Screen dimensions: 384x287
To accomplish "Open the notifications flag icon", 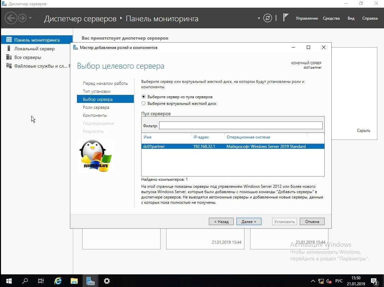I will 285,18.
